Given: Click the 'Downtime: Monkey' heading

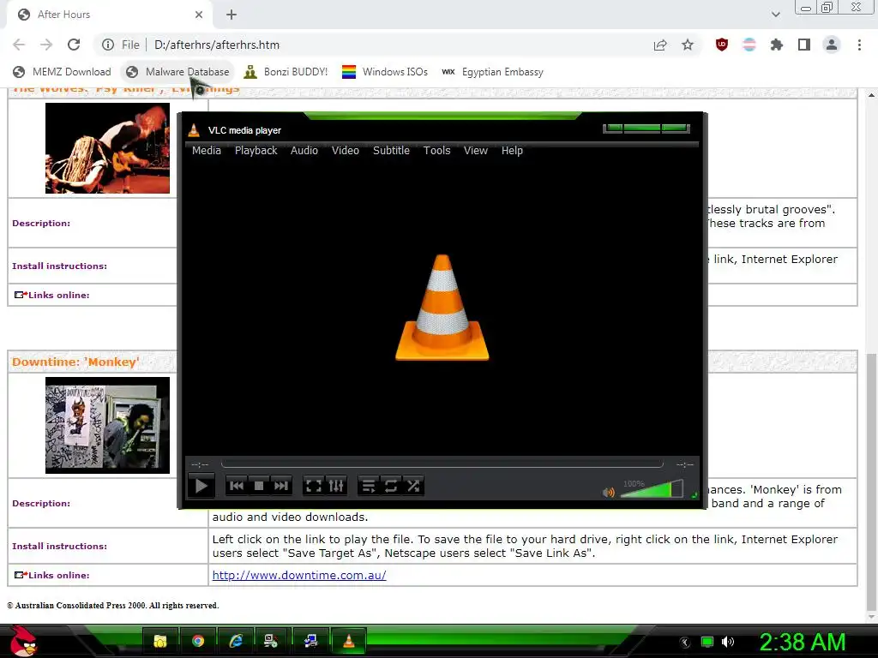Looking at the screenshot, I should [75, 362].
